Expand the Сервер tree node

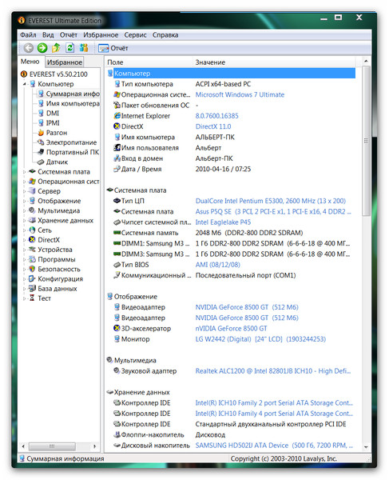pos(25,191)
